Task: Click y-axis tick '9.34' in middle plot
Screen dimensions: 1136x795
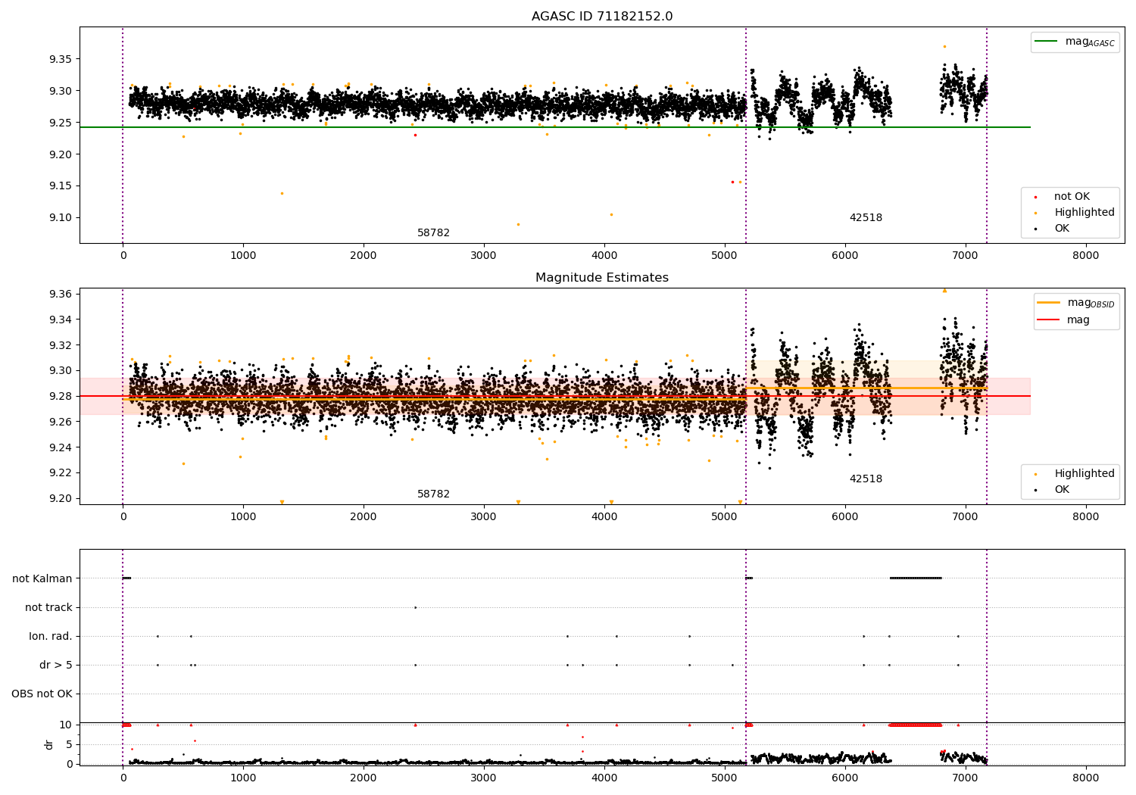Action: 60,320
